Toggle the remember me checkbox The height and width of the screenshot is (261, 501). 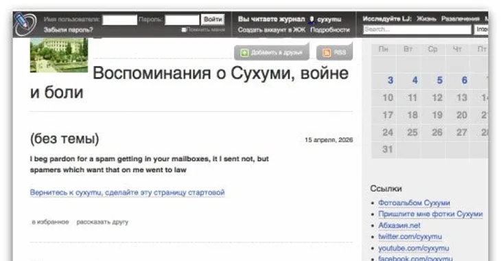[184, 30]
